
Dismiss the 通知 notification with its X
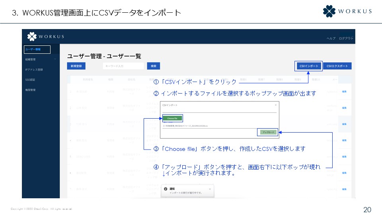point(210,189)
